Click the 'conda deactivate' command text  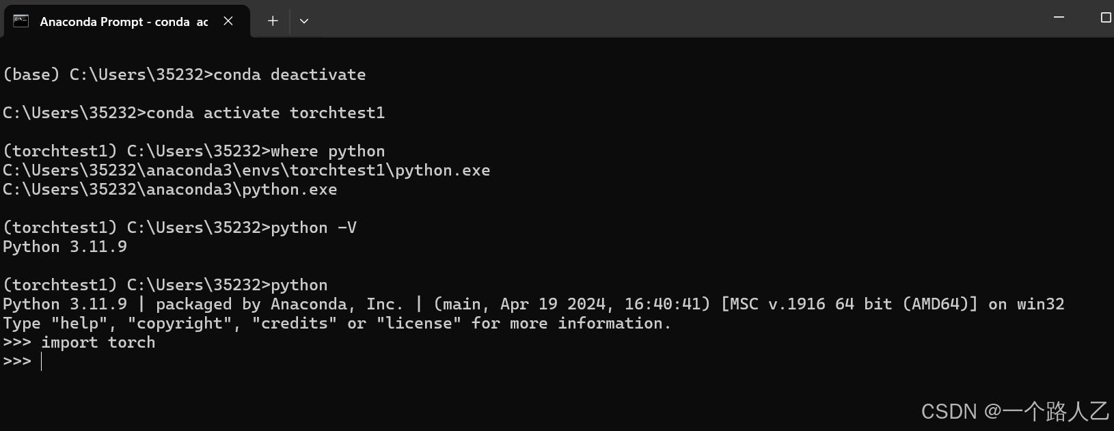[287, 74]
